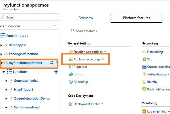Click the Search features input box
Image resolution: width=170 pixels, height=114 pixels.
pos(112,31)
